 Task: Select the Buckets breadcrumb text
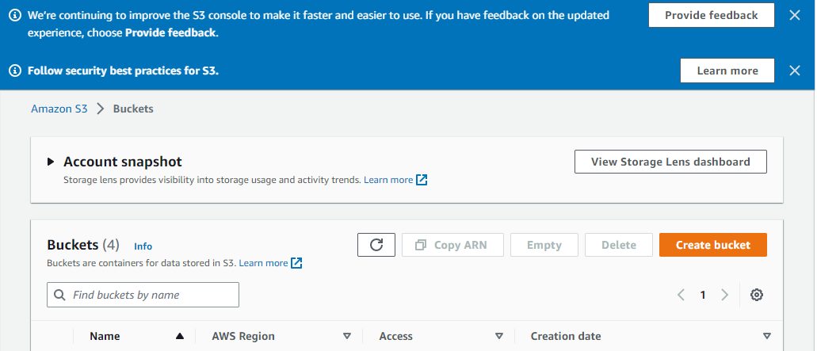point(133,109)
